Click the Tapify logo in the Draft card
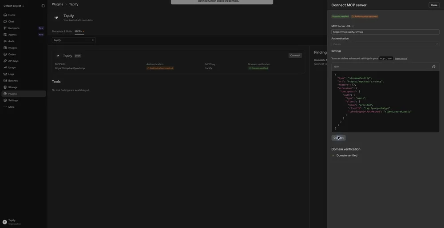 [x=58, y=56]
